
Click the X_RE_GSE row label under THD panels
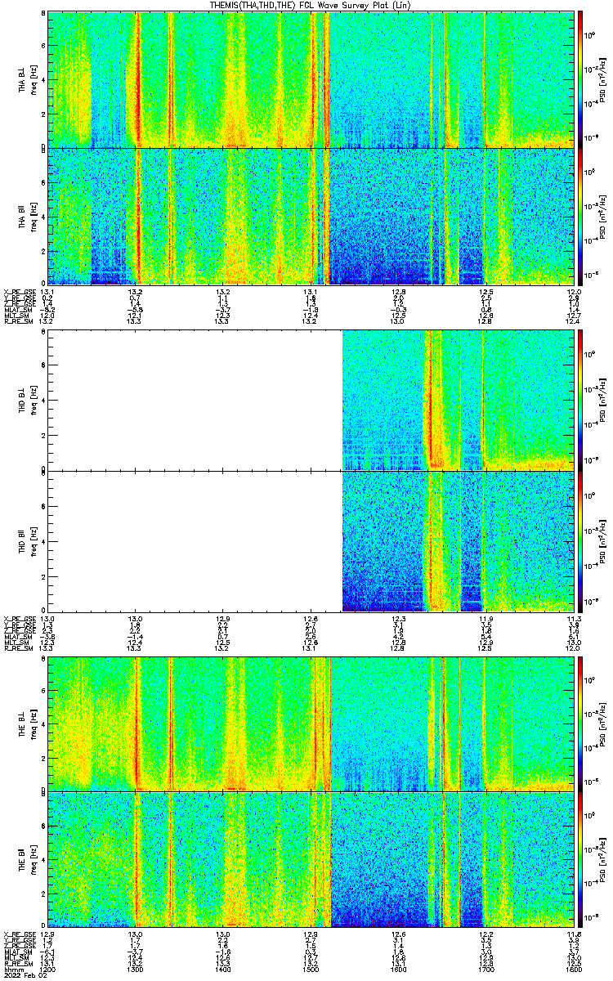(x=20, y=618)
